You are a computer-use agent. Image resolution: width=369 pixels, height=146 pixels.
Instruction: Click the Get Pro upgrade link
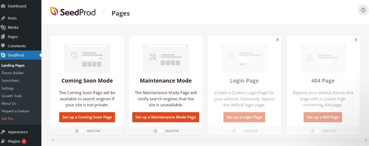click(7, 119)
